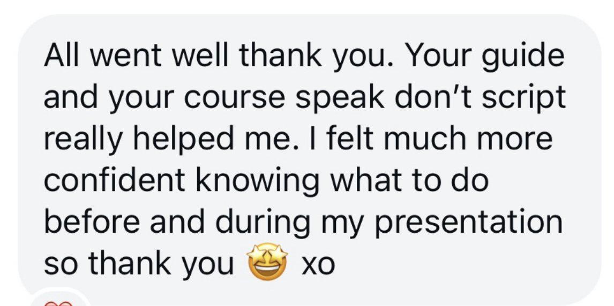The image size is (614, 306).
Task: Select the word "presentation"
Action: coord(470,225)
